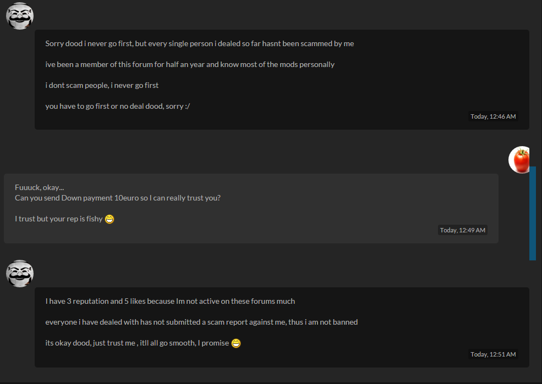Click the 'ive been a member' message line
The image size is (542, 384).
click(190, 64)
